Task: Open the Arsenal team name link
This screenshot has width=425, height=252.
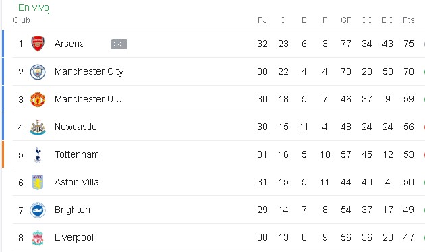Action: pyautogui.click(x=70, y=44)
